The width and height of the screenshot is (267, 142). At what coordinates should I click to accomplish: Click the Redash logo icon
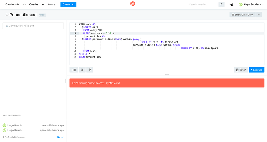tap(133, 4)
